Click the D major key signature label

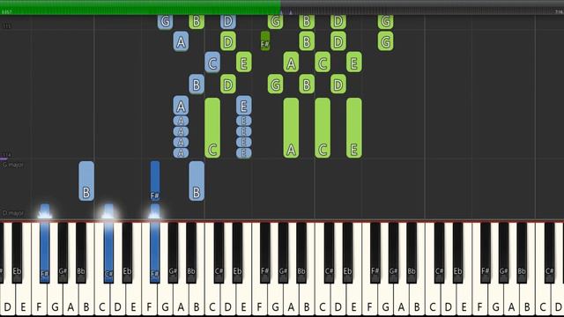pyautogui.click(x=13, y=213)
